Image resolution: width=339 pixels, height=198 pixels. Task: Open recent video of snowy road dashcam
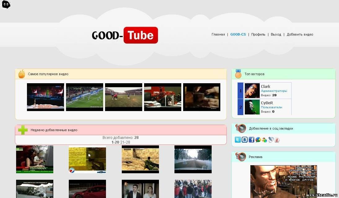coord(193,159)
